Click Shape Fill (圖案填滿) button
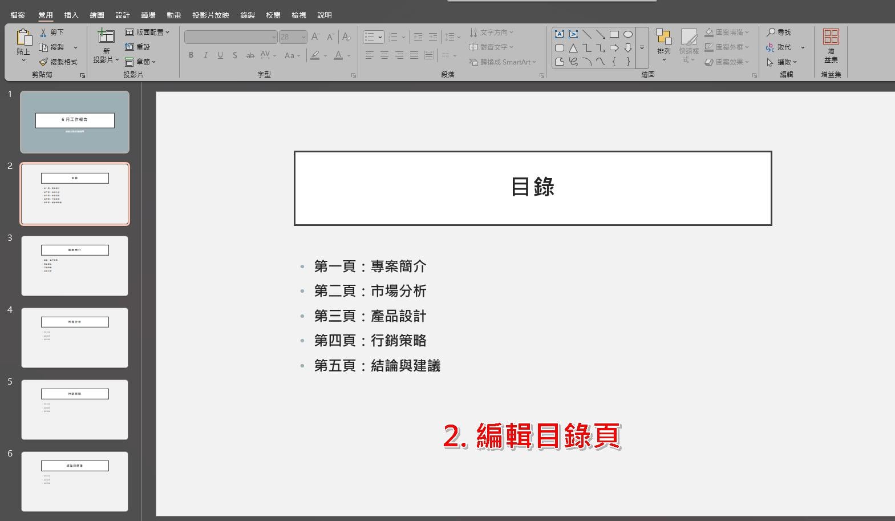This screenshot has height=521, width=895. 727,33
